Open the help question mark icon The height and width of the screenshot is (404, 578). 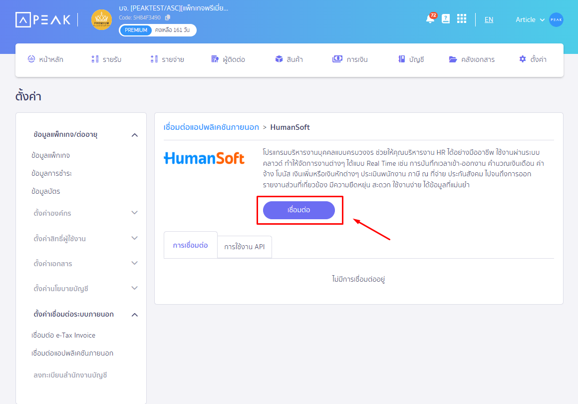click(x=446, y=18)
